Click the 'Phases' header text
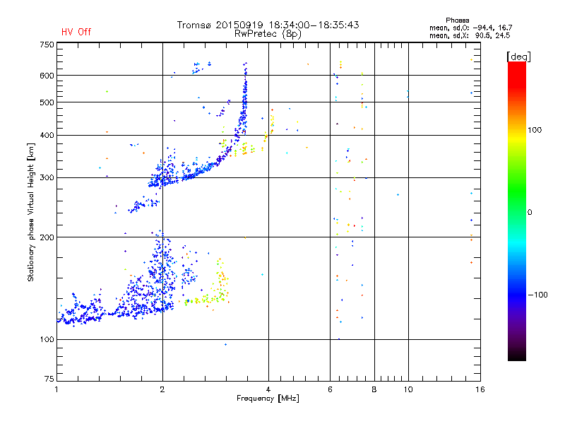Screen dimensions: 565x424 pyautogui.click(x=457, y=20)
